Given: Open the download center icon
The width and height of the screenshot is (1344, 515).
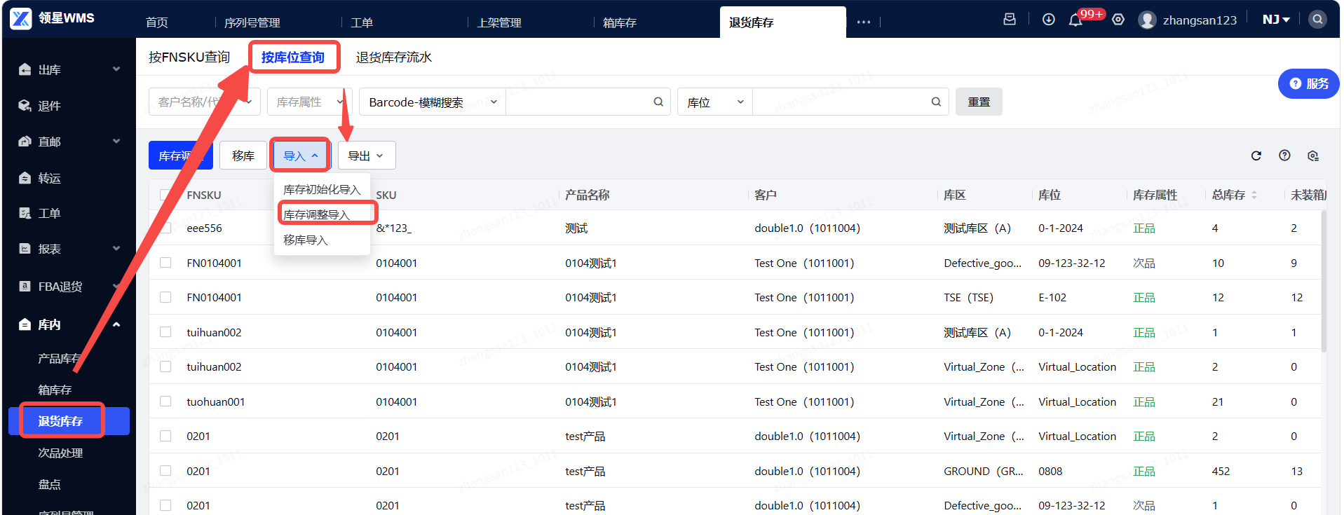Looking at the screenshot, I should point(1048,20).
